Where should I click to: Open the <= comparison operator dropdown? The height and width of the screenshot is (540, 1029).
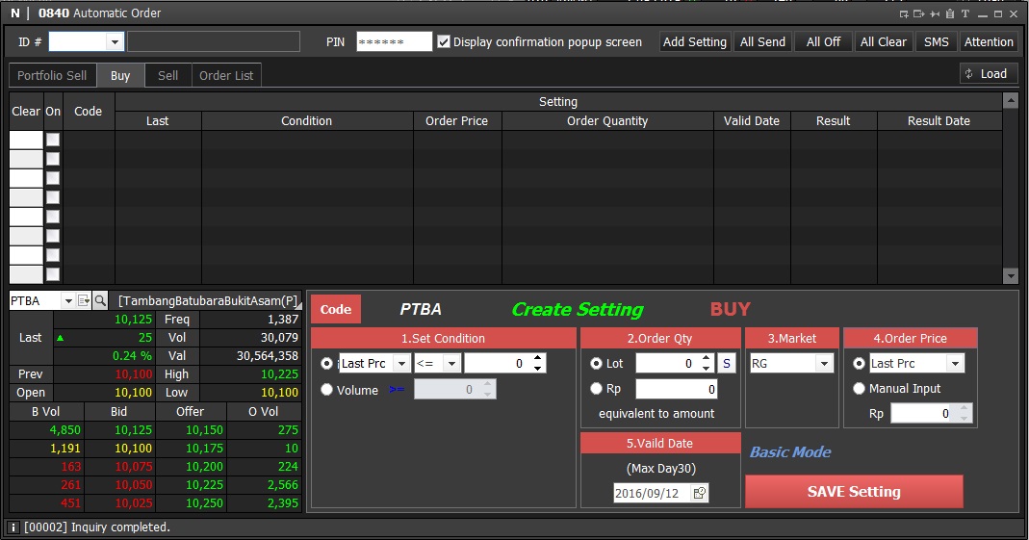point(451,364)
